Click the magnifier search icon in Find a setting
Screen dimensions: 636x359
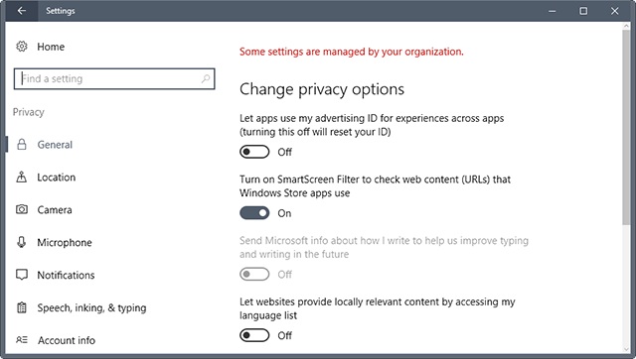[206, 78]
